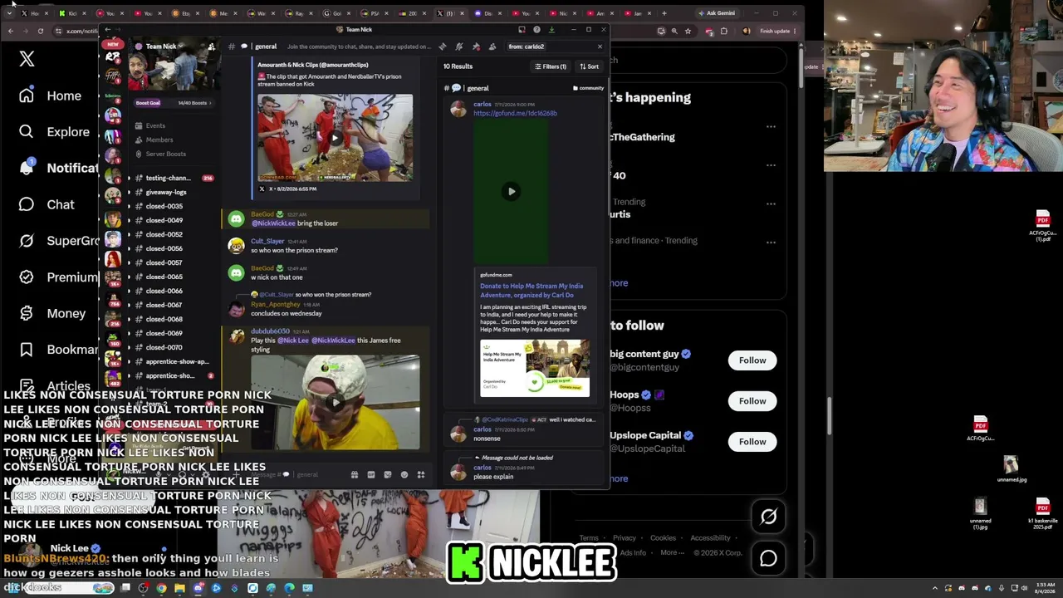Bookmark this page star icon
This screenshot has width=1063, height=598.
point(688,31)
